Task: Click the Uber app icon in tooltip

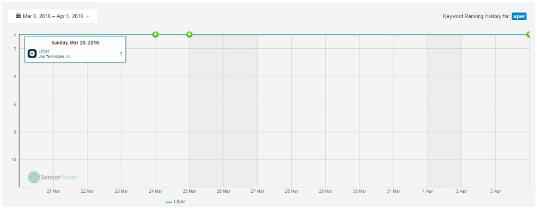Action: tap(32, 54)
